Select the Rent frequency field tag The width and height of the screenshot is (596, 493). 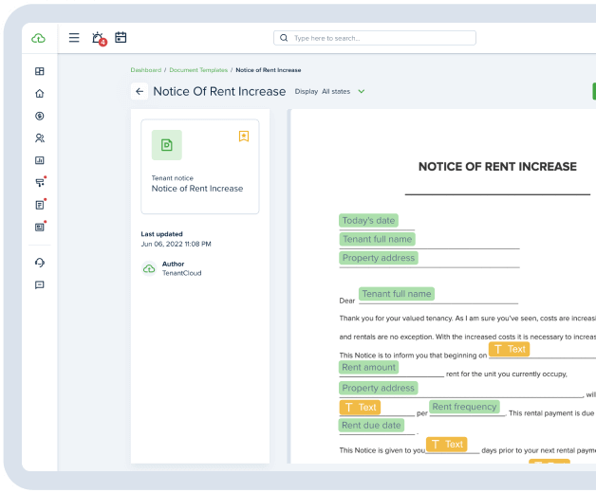pyautogui.click(x=465, y=407)
